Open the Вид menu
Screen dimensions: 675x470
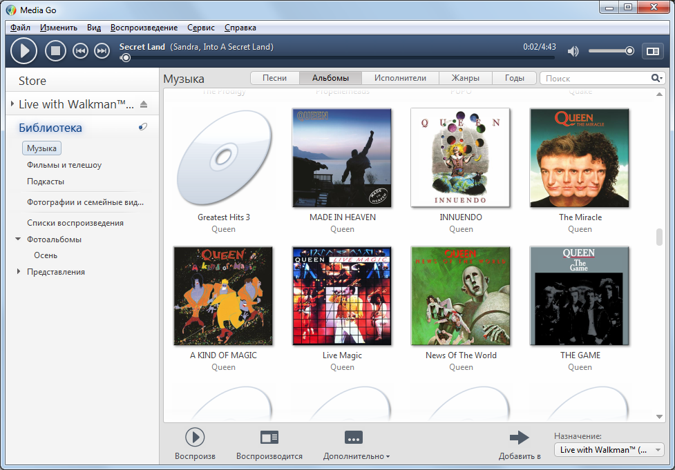pyautogui.click(x=94, y=28)
